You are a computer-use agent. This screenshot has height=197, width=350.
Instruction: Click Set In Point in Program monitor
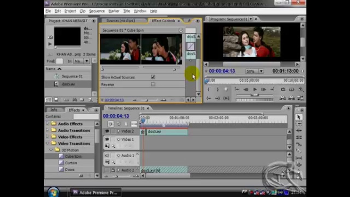(x=209, y=89)
